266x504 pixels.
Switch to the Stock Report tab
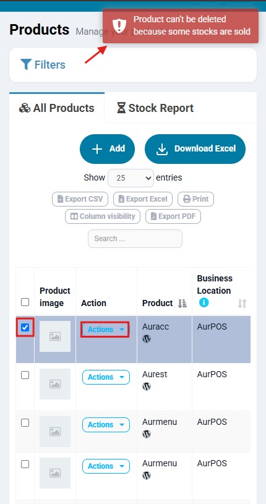[x=155, y=108]
